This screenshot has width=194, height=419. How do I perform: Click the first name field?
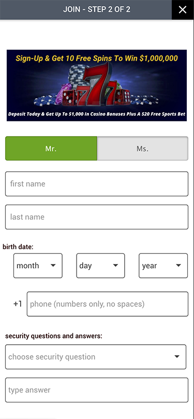pos(97,184)
